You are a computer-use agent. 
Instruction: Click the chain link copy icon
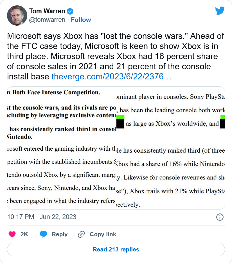click(81, 234)
